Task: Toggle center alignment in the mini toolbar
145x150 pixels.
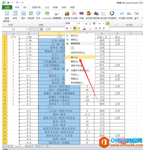Action: coord(75,28)
